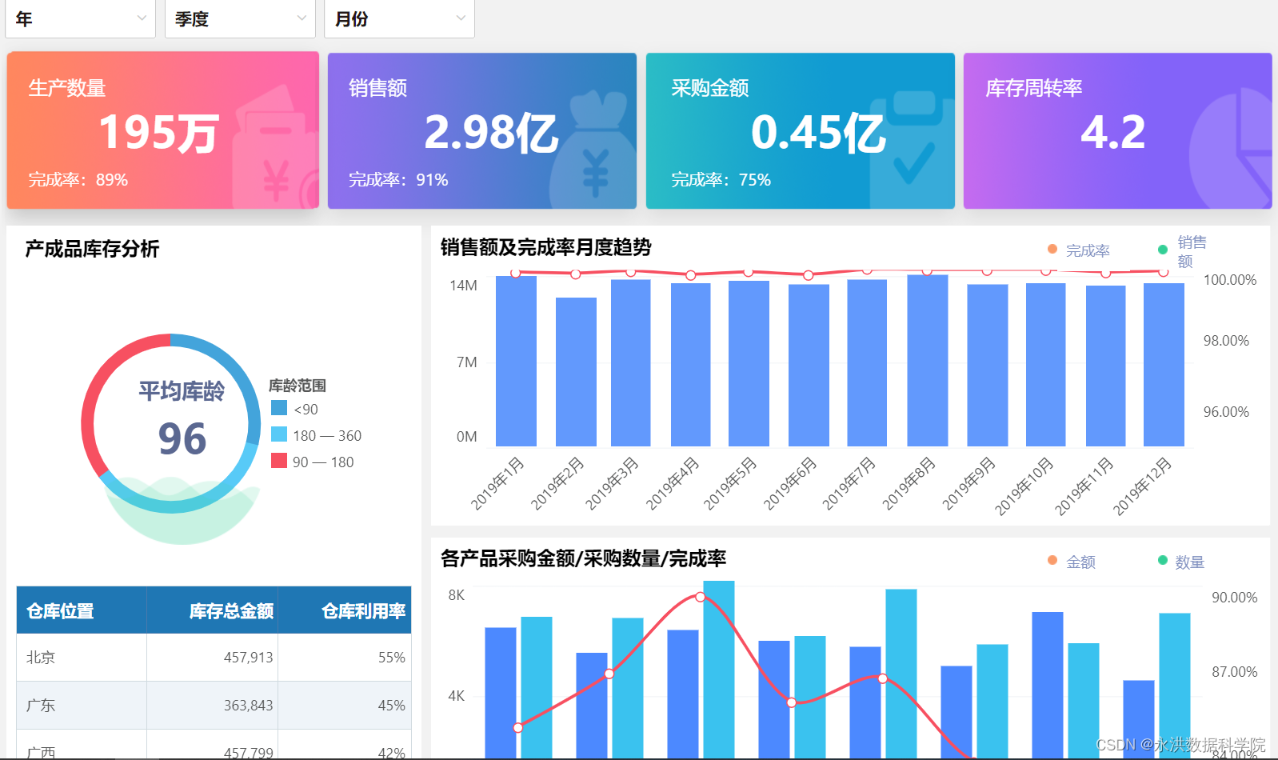Click the 195万 production value
The image size is (1278, 760).
click(158, 133)
